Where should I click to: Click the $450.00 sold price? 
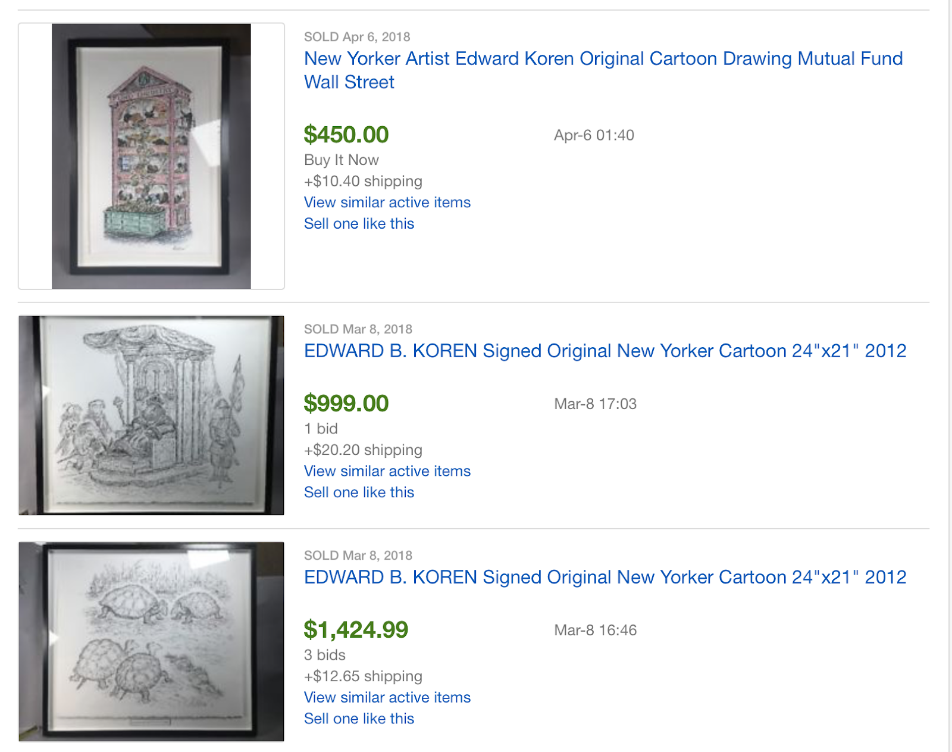[x=346, y=135]
